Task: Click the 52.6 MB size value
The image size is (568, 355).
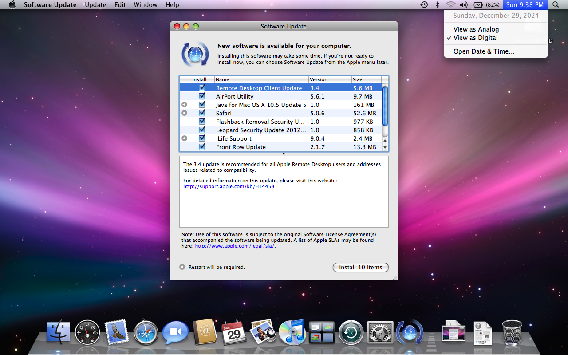Action: [365, 113]
